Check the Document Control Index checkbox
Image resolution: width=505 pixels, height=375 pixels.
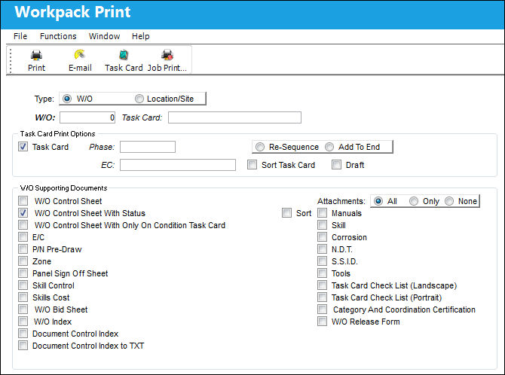pos(23,333)
